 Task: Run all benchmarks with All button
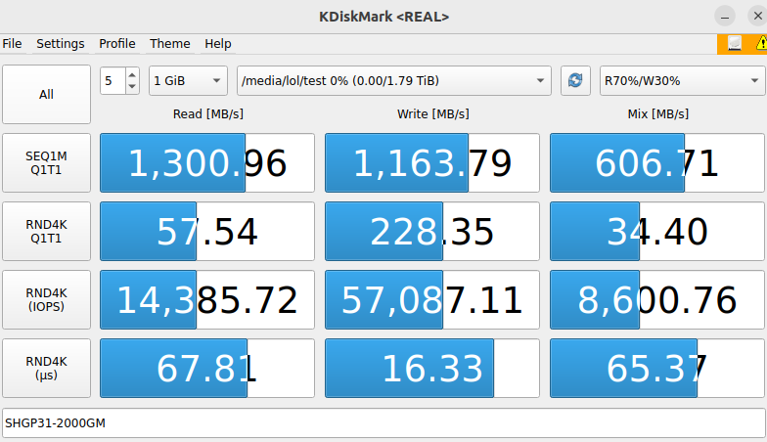point(46,95)
